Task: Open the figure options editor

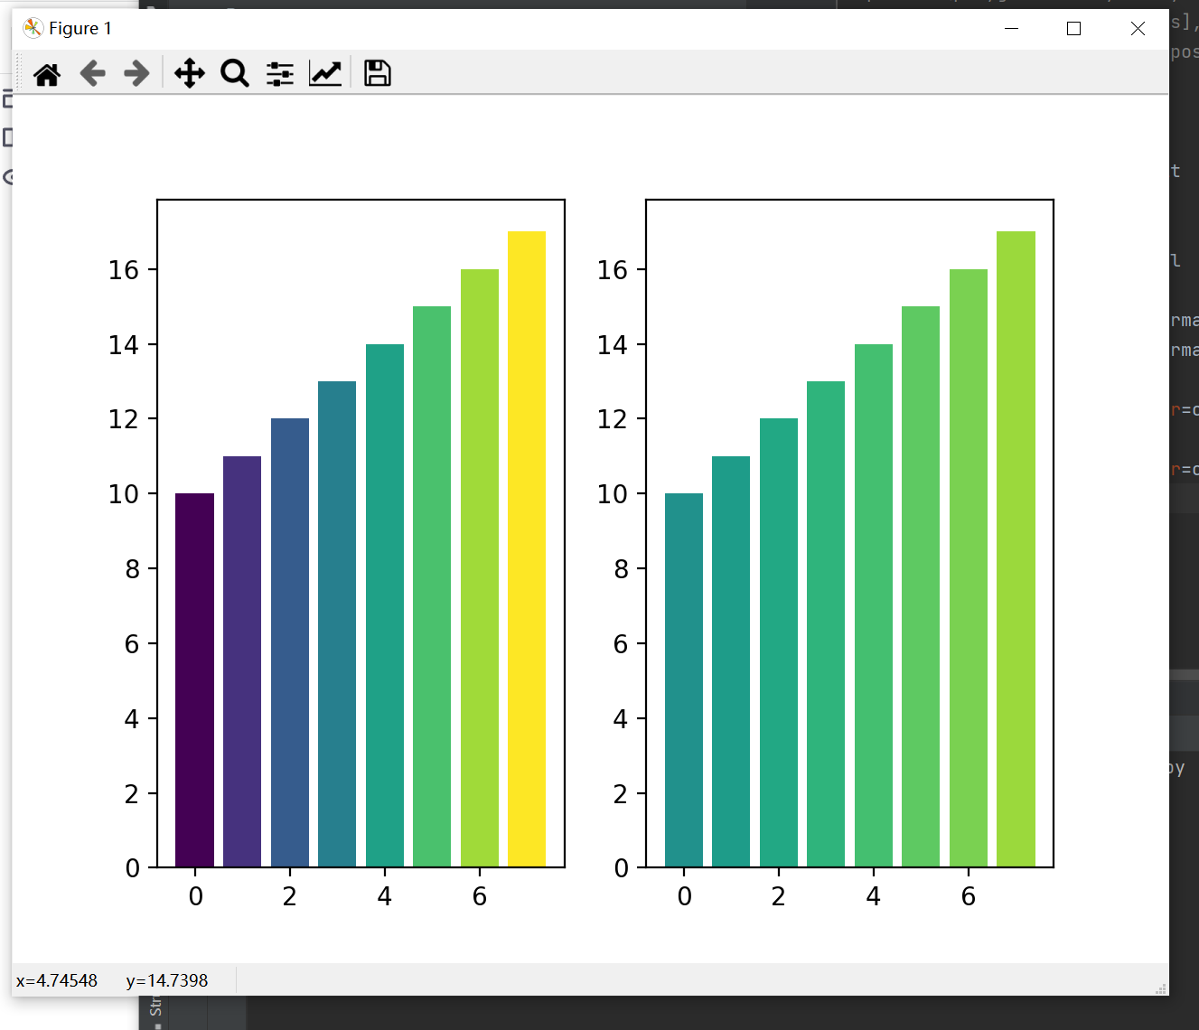Action: coord(323,73)
